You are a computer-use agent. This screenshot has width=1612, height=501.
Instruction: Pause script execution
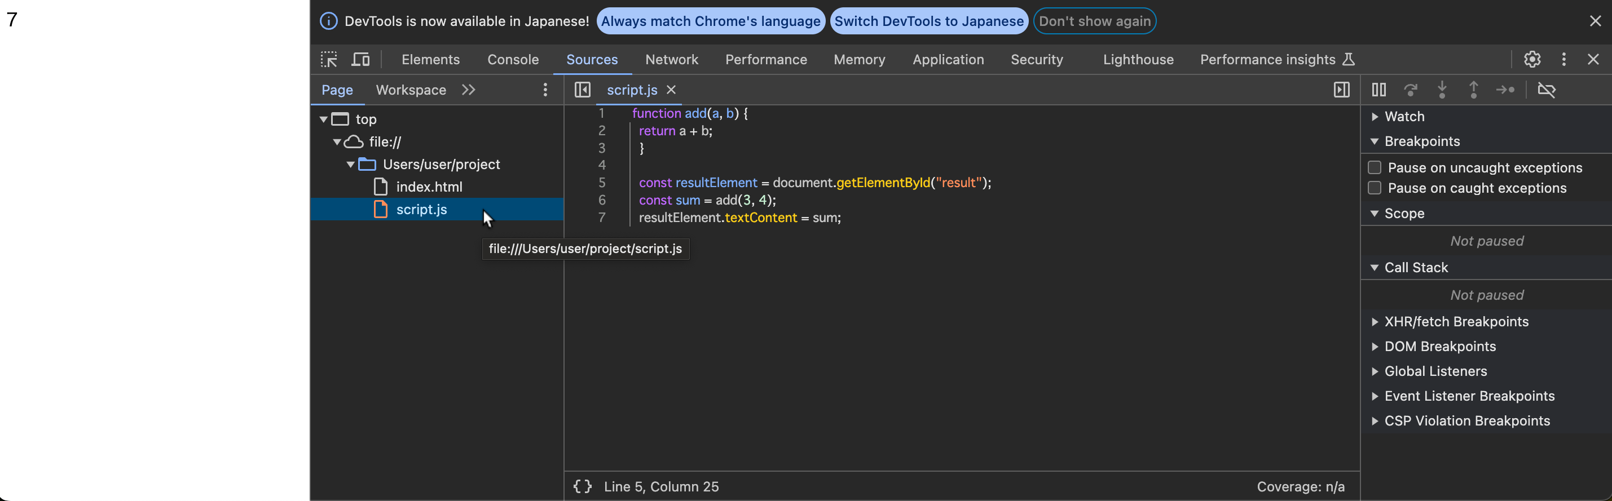click(x=1378, y=90)
